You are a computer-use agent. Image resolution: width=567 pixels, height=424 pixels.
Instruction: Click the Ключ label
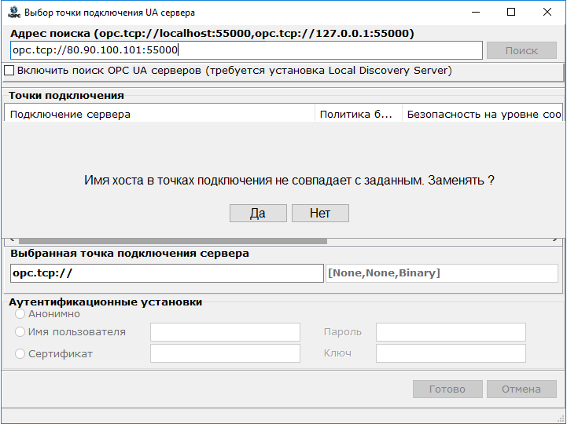(x=337, y=353)
